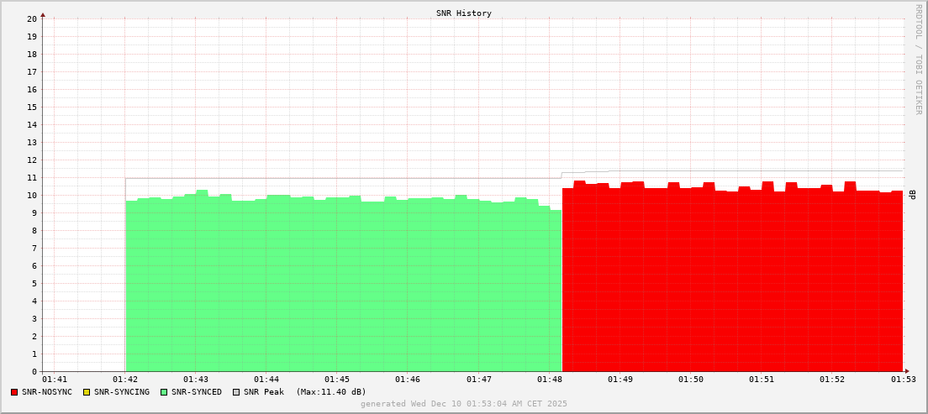Click inside the green synced data area
Image resolution: width=928 pixels, height=414 pixels.
coord(336,286)
